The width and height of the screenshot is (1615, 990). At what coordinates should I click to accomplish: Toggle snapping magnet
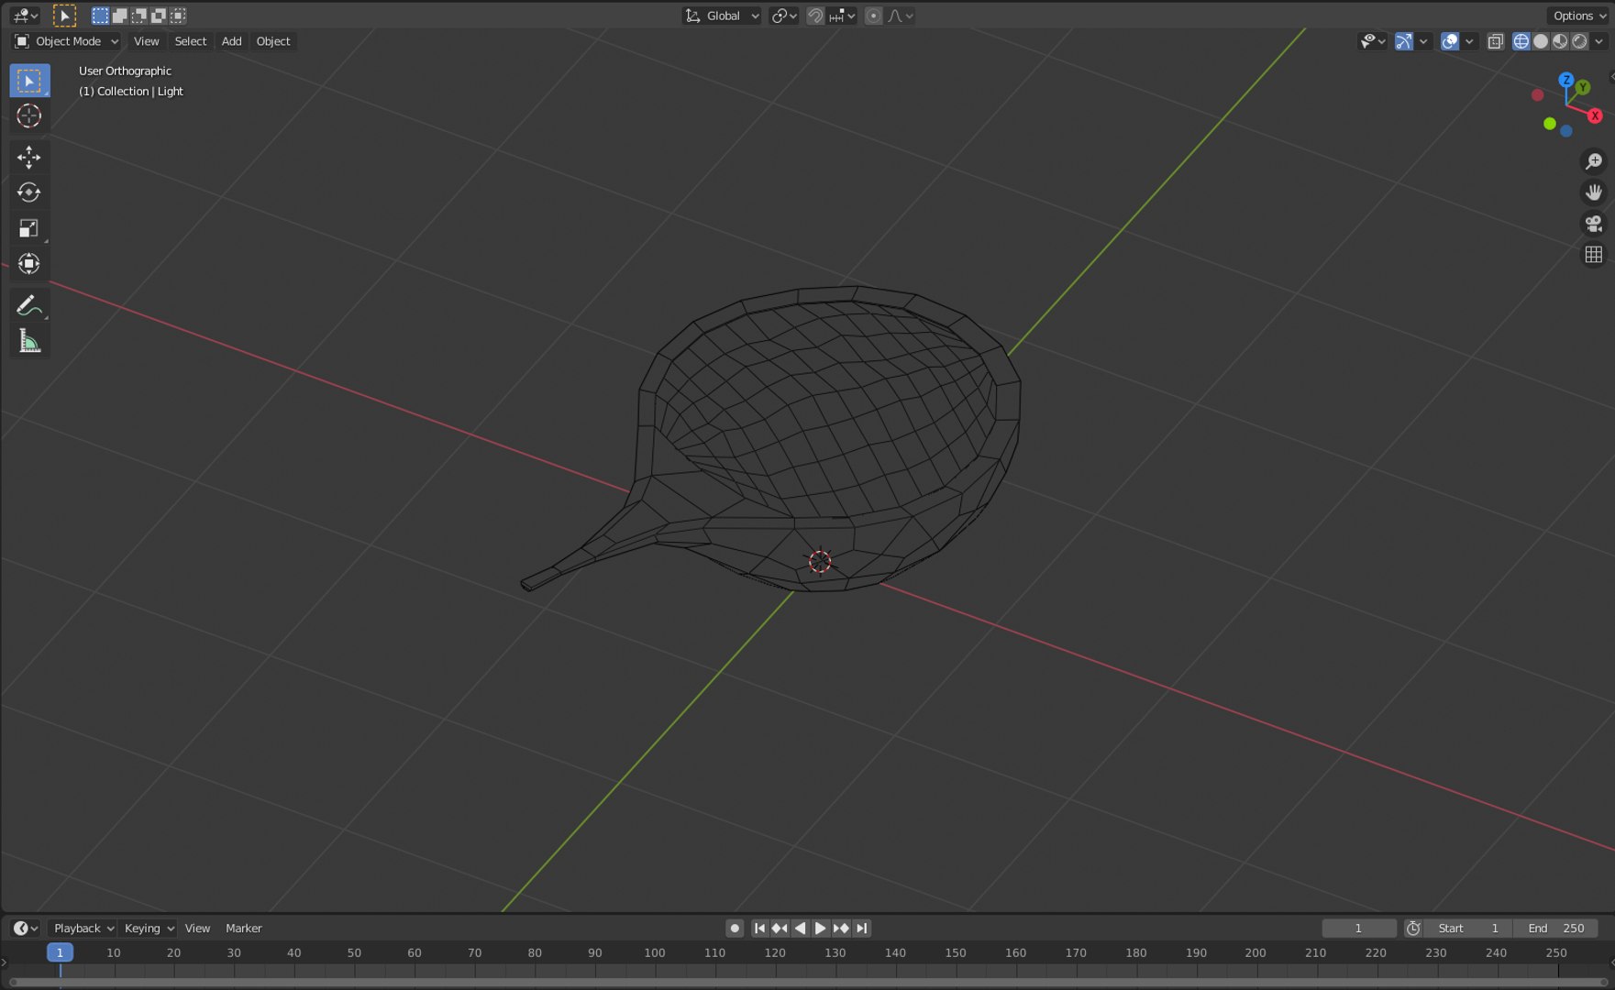pyautogui.click(x=814, y=16)
